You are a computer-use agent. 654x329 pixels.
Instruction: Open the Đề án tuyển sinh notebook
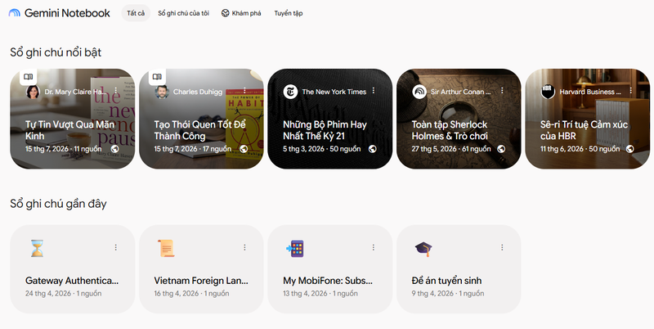click(x=459, y=269)
